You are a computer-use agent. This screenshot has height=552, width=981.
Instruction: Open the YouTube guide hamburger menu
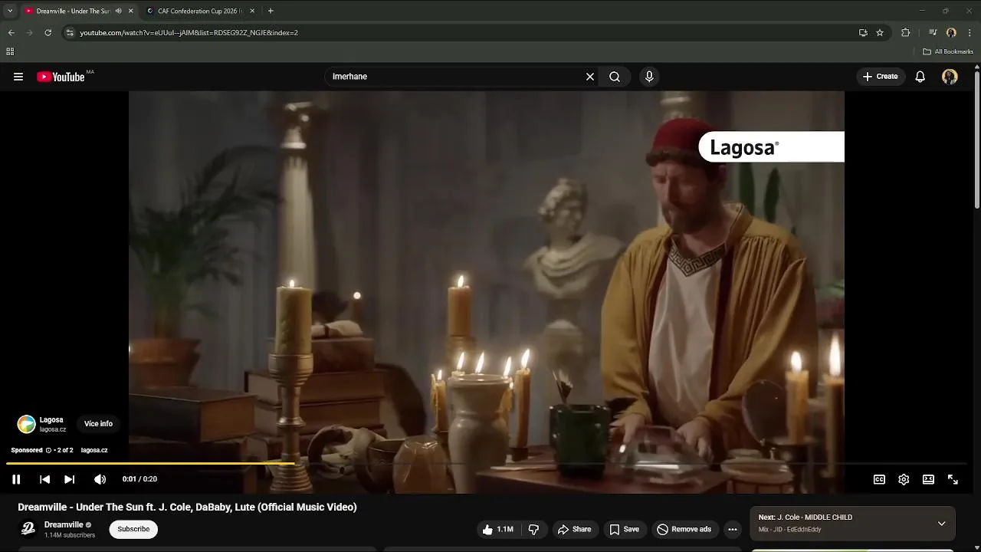coord(18,77)
